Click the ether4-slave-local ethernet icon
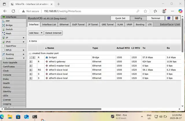Image resolution: width=185 pixels, height=121 pixels. [x=47, y=74]
